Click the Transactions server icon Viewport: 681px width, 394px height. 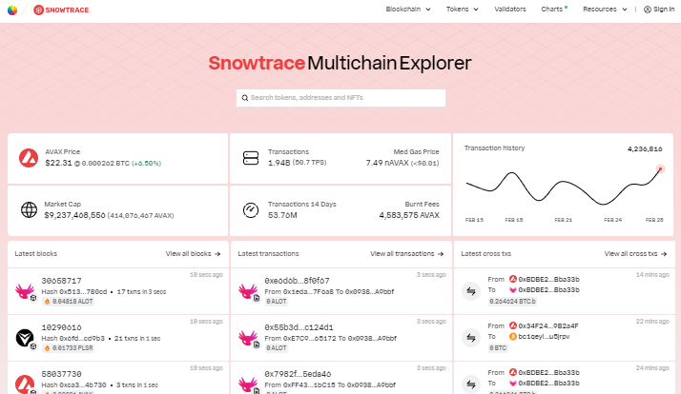tap(251, 158)
